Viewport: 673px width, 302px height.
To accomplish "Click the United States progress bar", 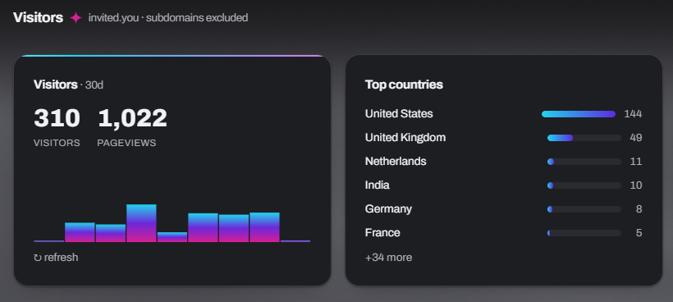I will (579, 114).
